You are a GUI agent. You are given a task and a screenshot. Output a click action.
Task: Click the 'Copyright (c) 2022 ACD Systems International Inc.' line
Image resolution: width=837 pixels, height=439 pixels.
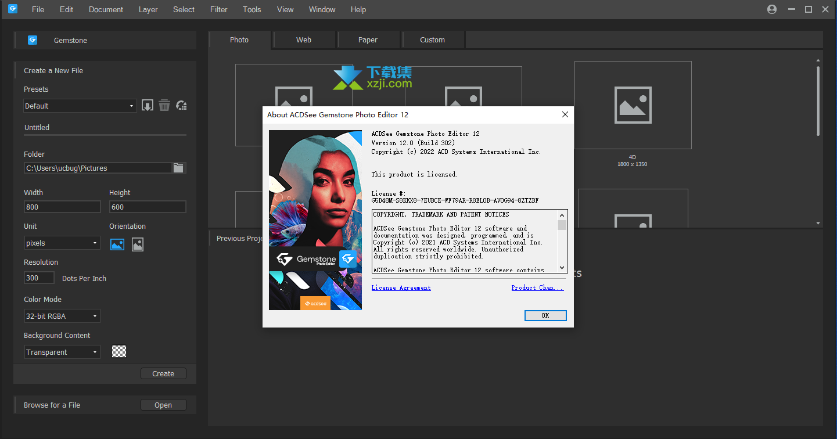click(x=456, y=152)
